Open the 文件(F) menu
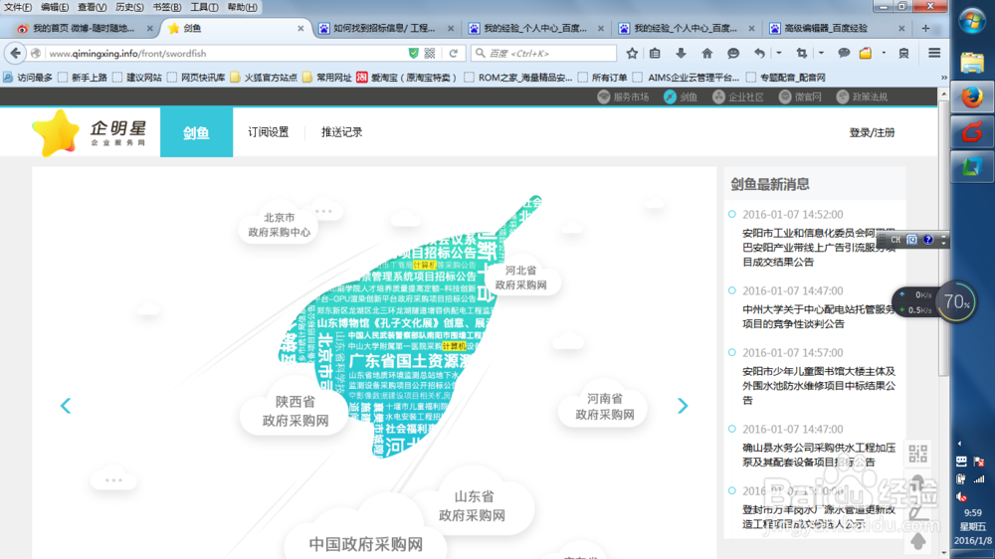Screen dimensions: 995x559 pyautogui.click(x=18, y=7)
